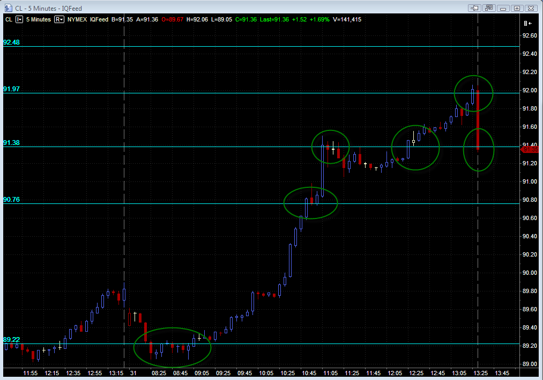
Task: Open the 'I' dropdown next to CL symbol
Action: [19, 19]
